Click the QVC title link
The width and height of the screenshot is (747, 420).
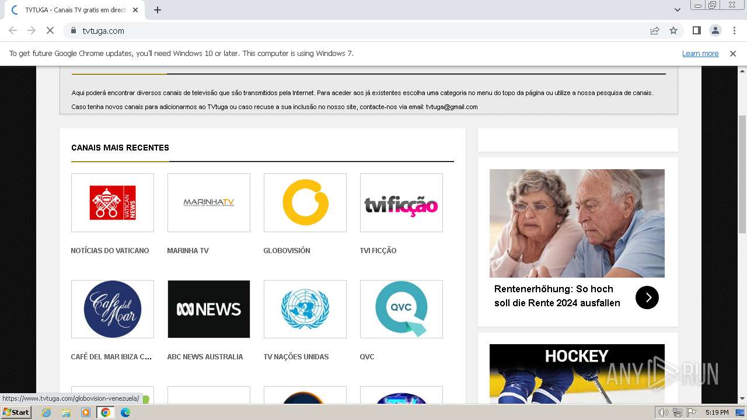pos(367,357)
